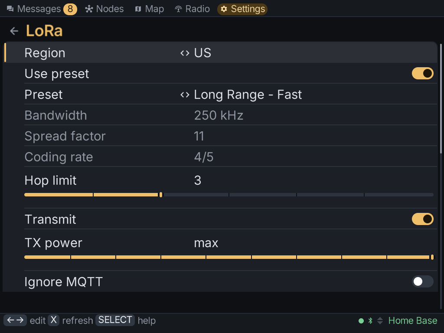Change Preset selector arrows at Long Range - Fast
Image resolution: width=444 pixels, height=333 pixels.
pos(185,95)
